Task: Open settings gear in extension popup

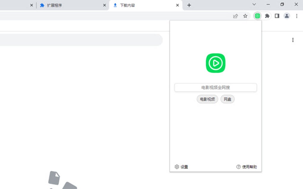Action: (181, 167)
